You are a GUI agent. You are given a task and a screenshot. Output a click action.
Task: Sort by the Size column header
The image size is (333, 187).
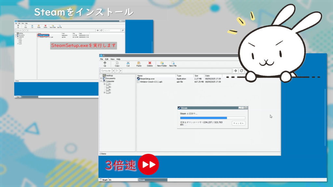199,76
